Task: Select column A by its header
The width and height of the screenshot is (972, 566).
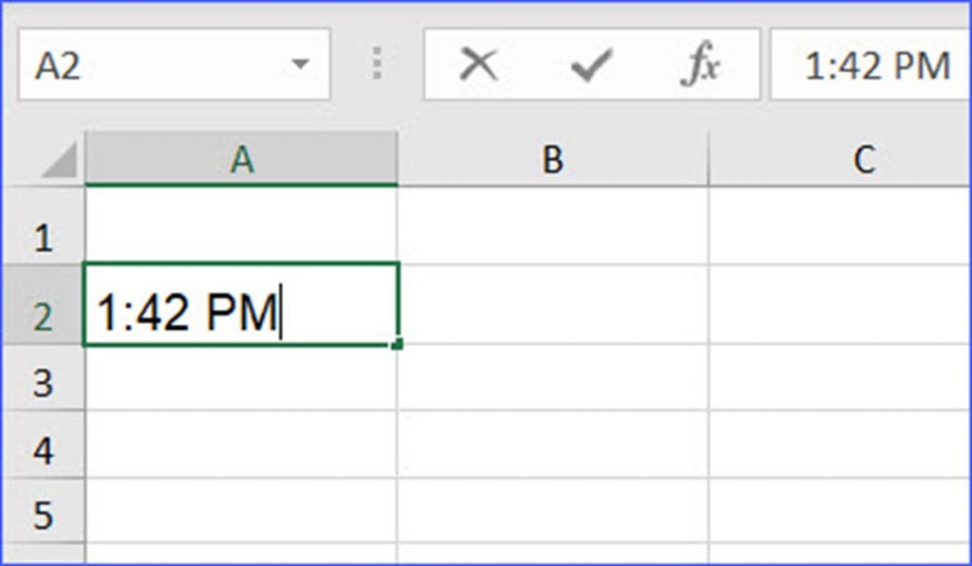Action: pyautogui.click(x=242, y=159)
